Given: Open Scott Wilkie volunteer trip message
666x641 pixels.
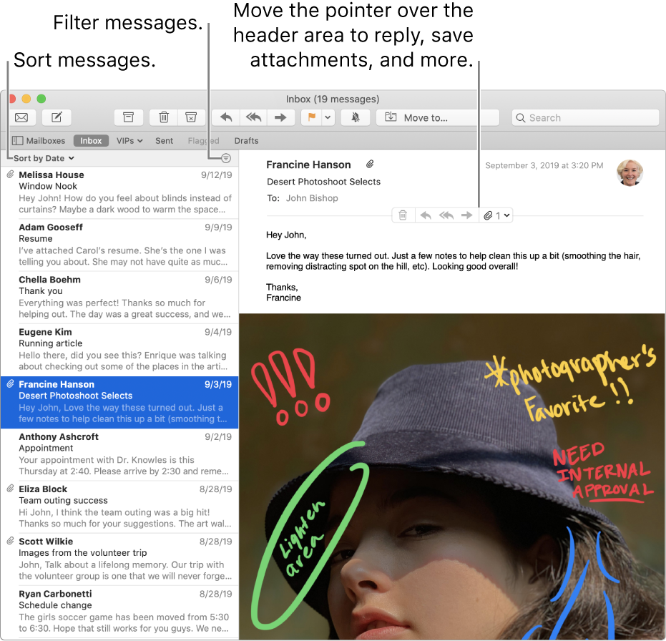Looking at the screenshot, I should 119,559.
